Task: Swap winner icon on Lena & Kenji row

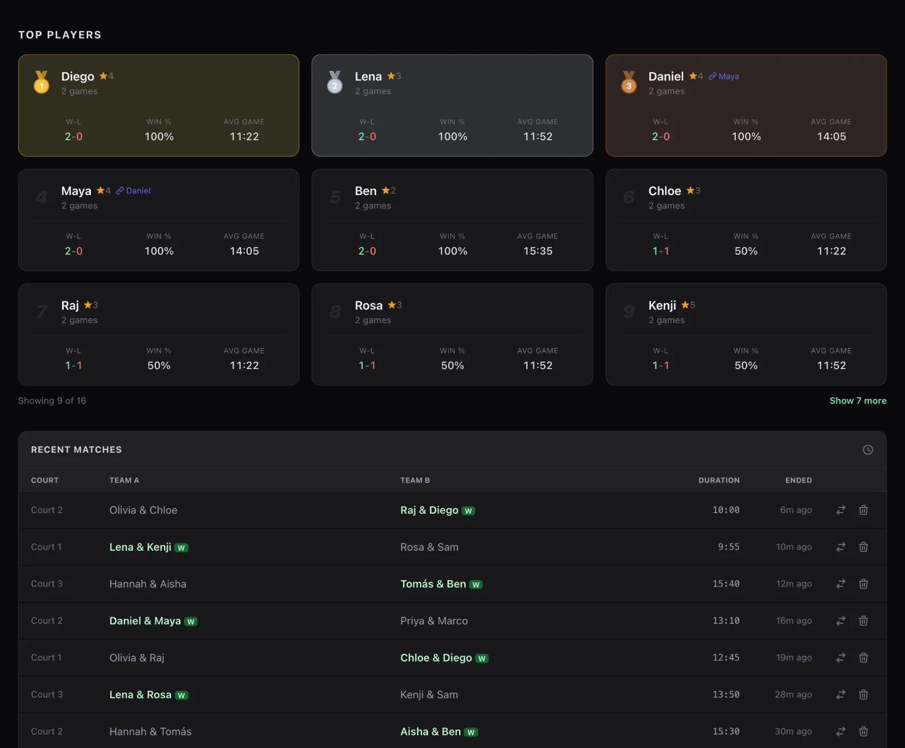Action: click(x=841, y=547)
